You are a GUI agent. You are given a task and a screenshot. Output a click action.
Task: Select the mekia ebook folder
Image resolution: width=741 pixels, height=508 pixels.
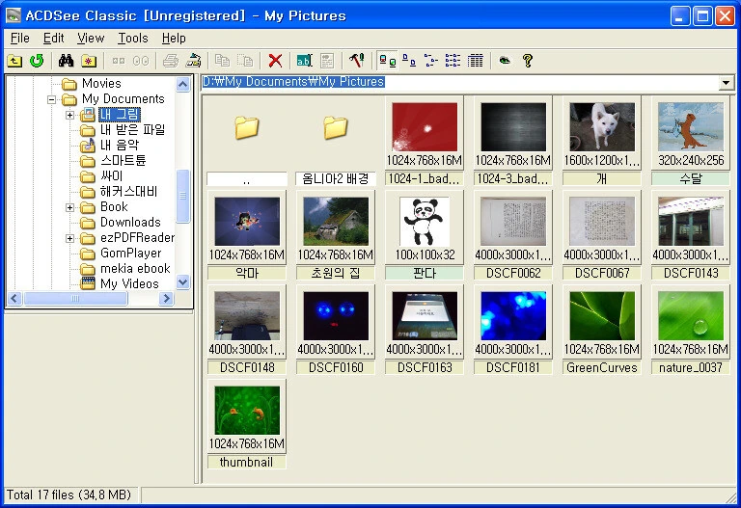click(x=135, y=269)
